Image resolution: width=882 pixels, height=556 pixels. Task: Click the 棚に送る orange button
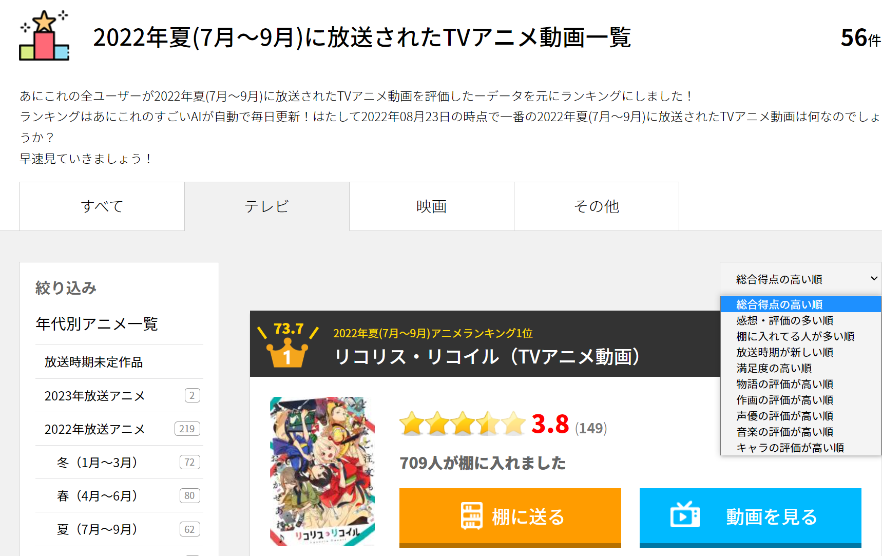tap(510, 517)
